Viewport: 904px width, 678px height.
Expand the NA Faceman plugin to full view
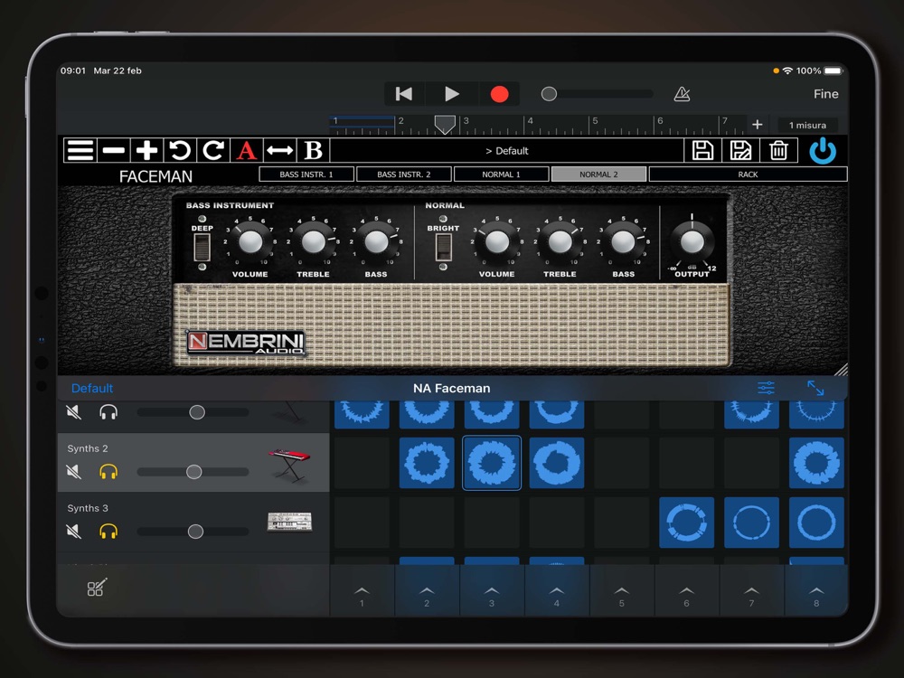[x=815, y=388]
